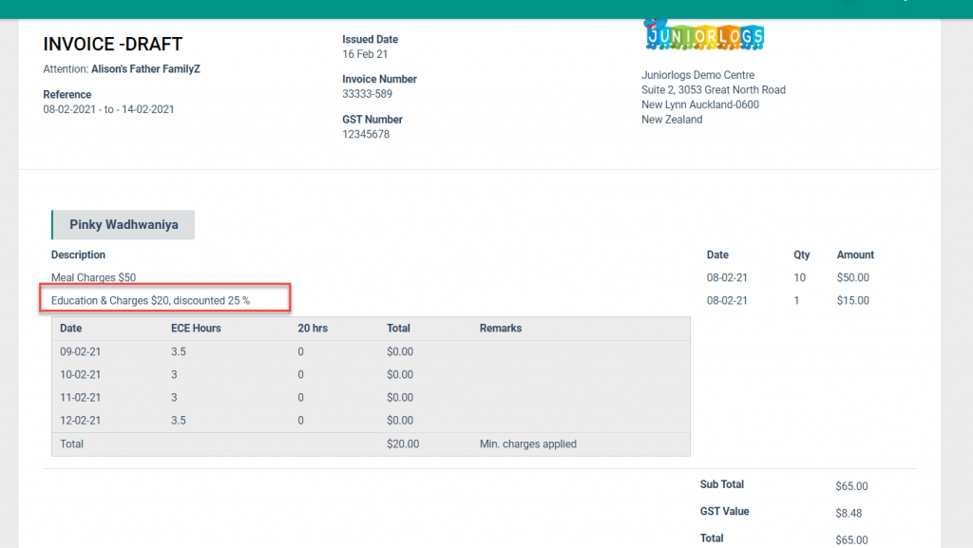Screen dimensions: 973x548
Task: Click the Min. charges applied remark
Action: 528,444
